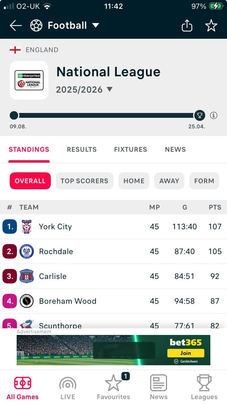Tap the National League logo thumbnail
The image size is (227, 404).
coord(29,80)
